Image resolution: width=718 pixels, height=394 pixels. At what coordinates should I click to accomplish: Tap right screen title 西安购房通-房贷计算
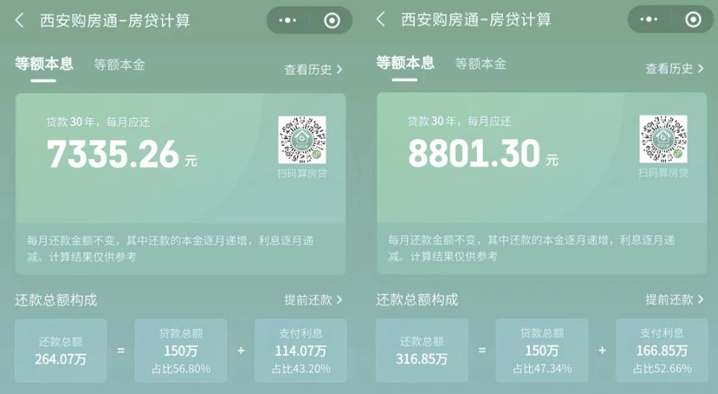click(476, 19)
